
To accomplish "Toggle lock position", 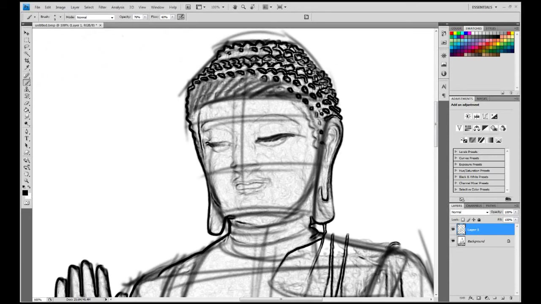I will pyautogui.click(x=473, y=220).
